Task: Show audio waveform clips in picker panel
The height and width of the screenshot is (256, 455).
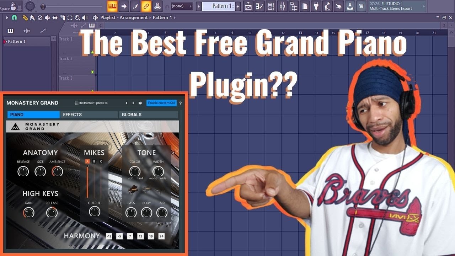Action: click(x=27, y=31)
